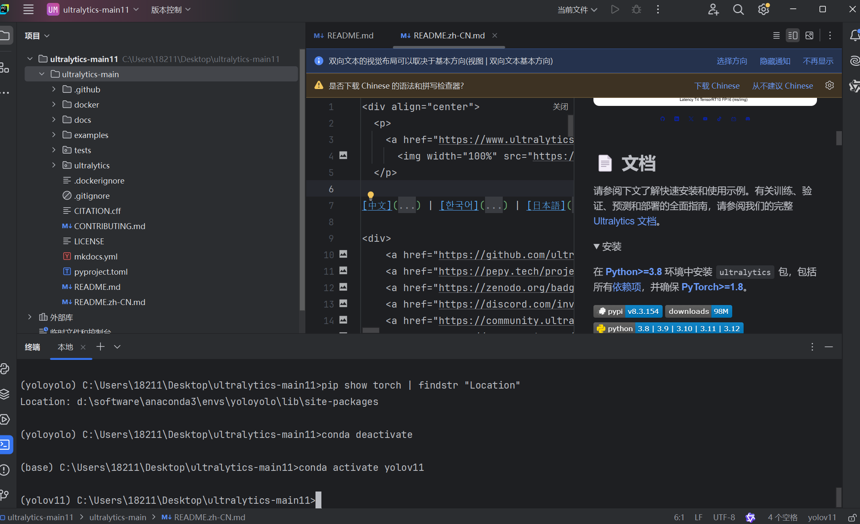This screenshot has width=860, height=524.
Task: Click the Code With Me user icon
Action: pos(713,9)
